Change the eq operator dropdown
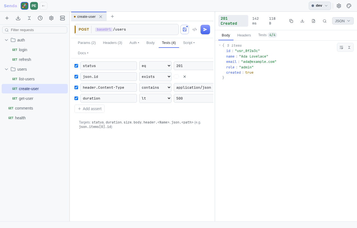The image size is (357, 228). pos(155,66)
